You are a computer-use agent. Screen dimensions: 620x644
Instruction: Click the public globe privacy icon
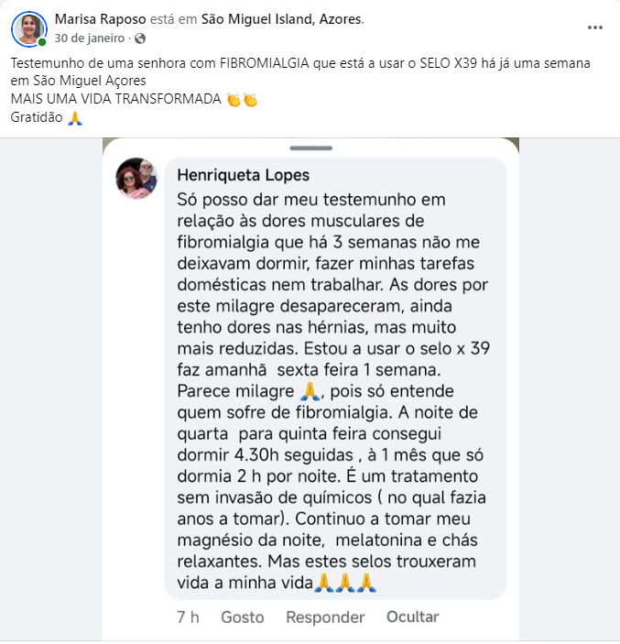[140, 38]
